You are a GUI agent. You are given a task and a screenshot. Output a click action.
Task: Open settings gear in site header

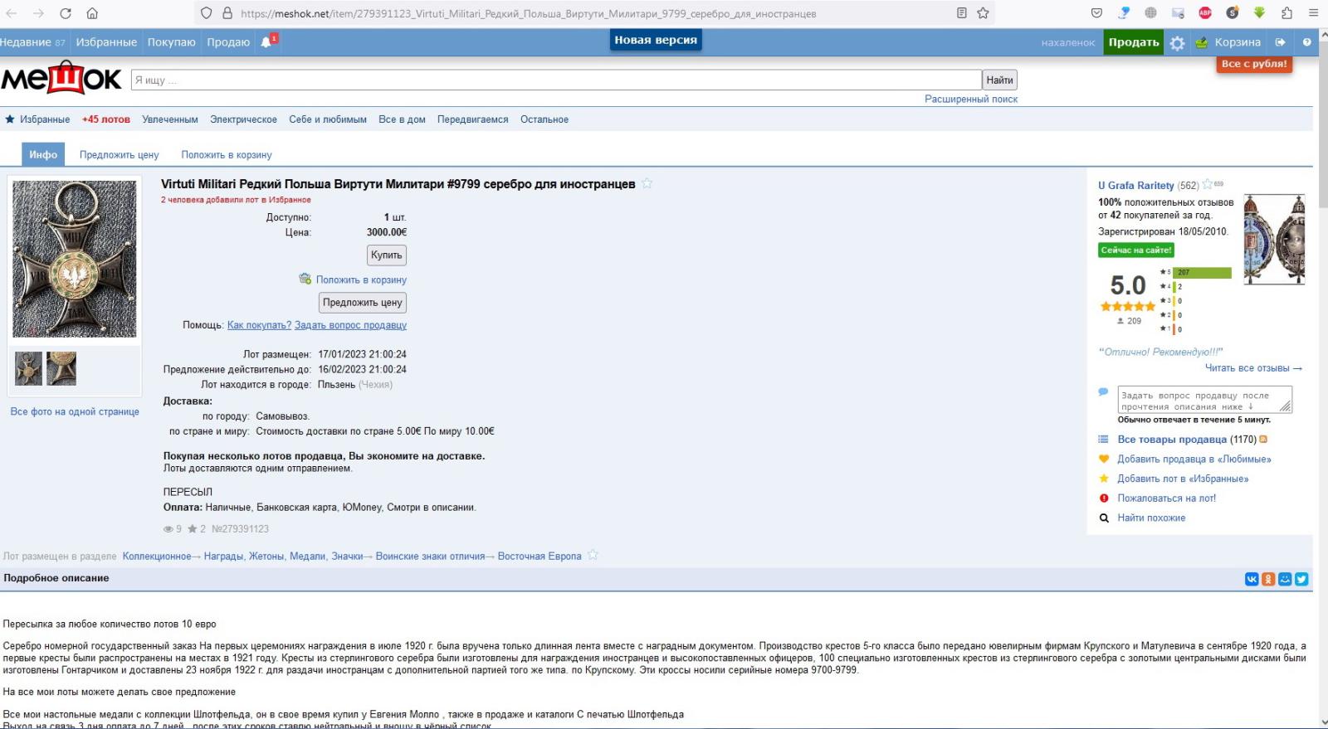[1177, 43]
